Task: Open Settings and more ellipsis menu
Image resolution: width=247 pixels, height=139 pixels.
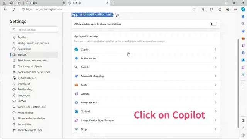Action: 235,9
